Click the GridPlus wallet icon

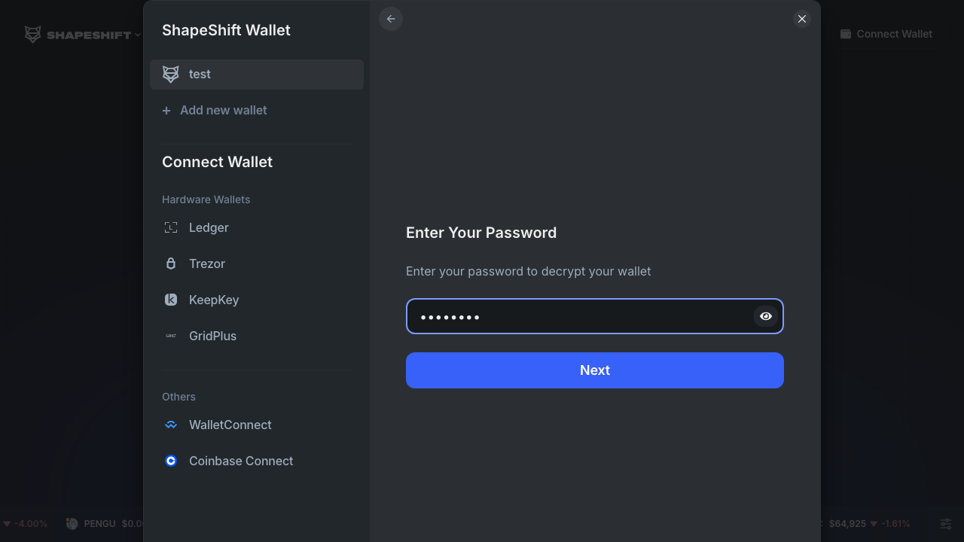tap(171, 336)
